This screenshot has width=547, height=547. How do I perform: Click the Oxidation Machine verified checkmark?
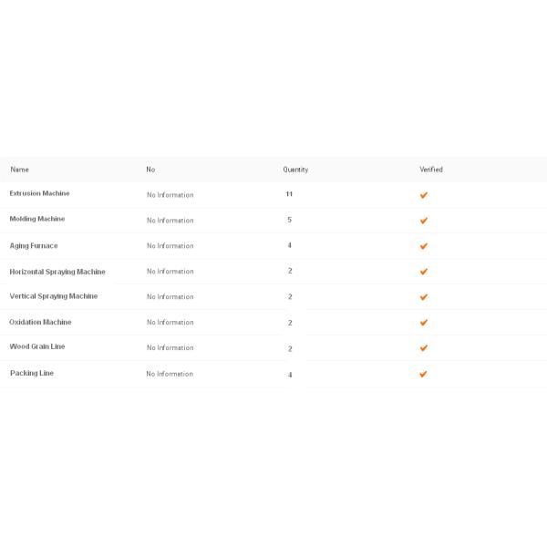[x=423, y=323]
